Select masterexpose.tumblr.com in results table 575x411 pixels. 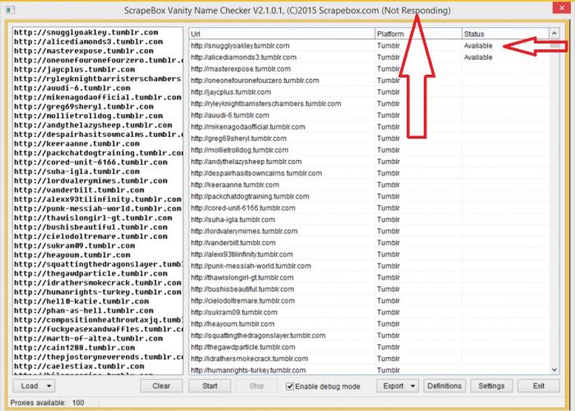click(x=241, y=69)
